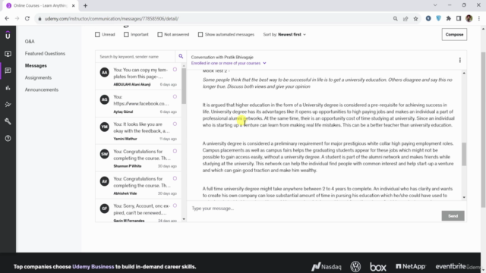Toggle unread circle on Yamini Mathur message
This screenshot has width=486, height=273.
(175, 124)
